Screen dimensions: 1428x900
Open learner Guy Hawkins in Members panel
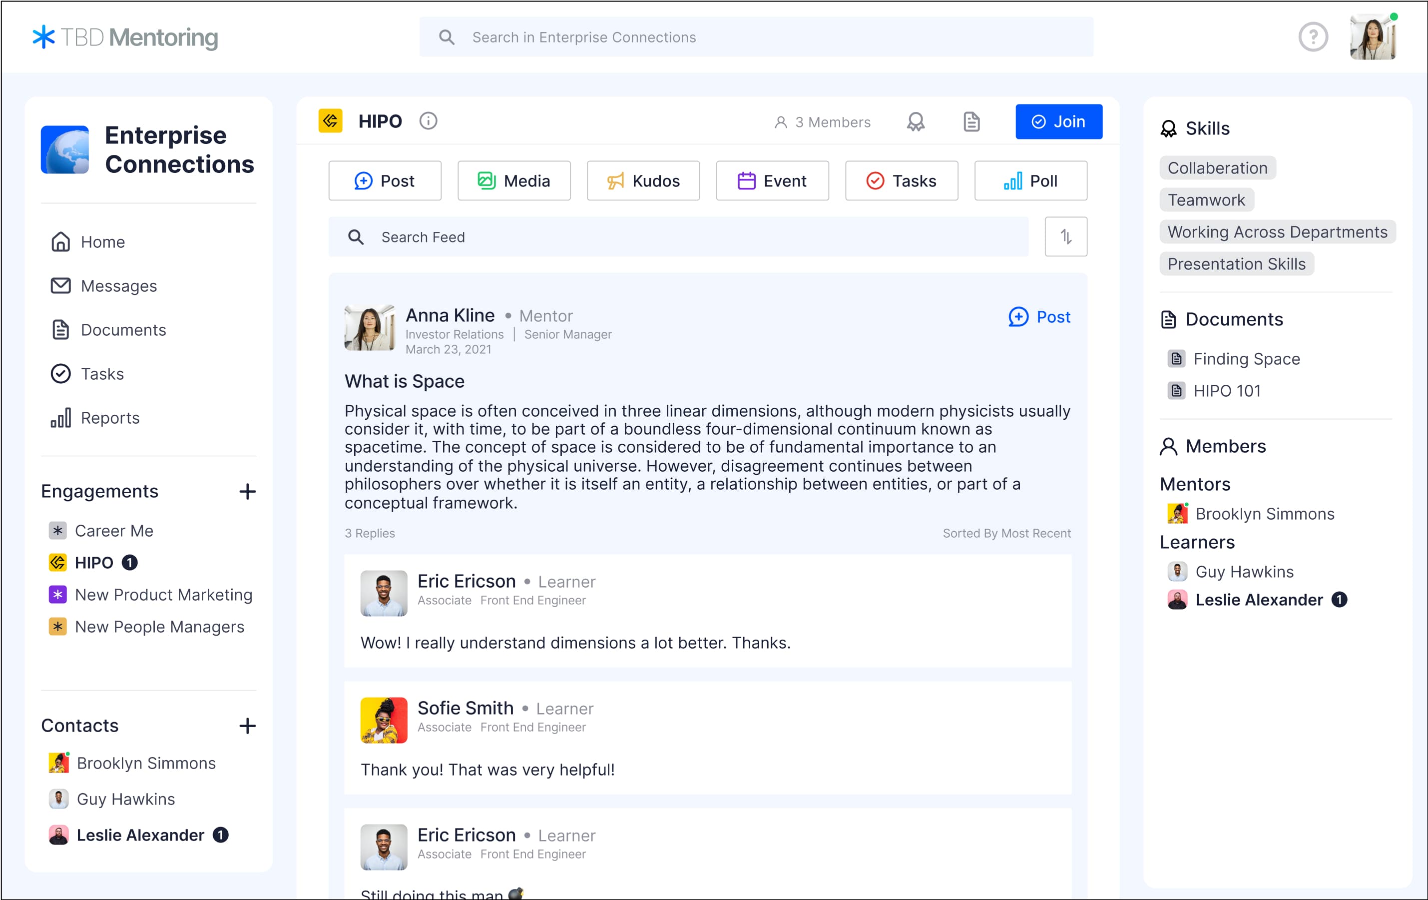[1231, 572]
